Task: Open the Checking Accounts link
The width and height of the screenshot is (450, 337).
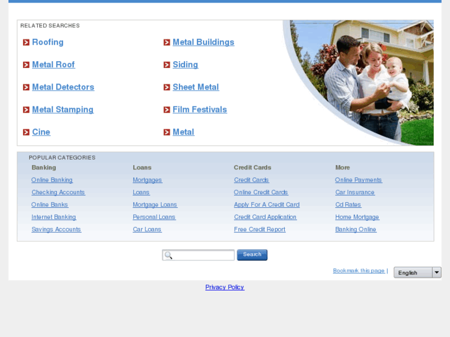Action: [58, 192]
